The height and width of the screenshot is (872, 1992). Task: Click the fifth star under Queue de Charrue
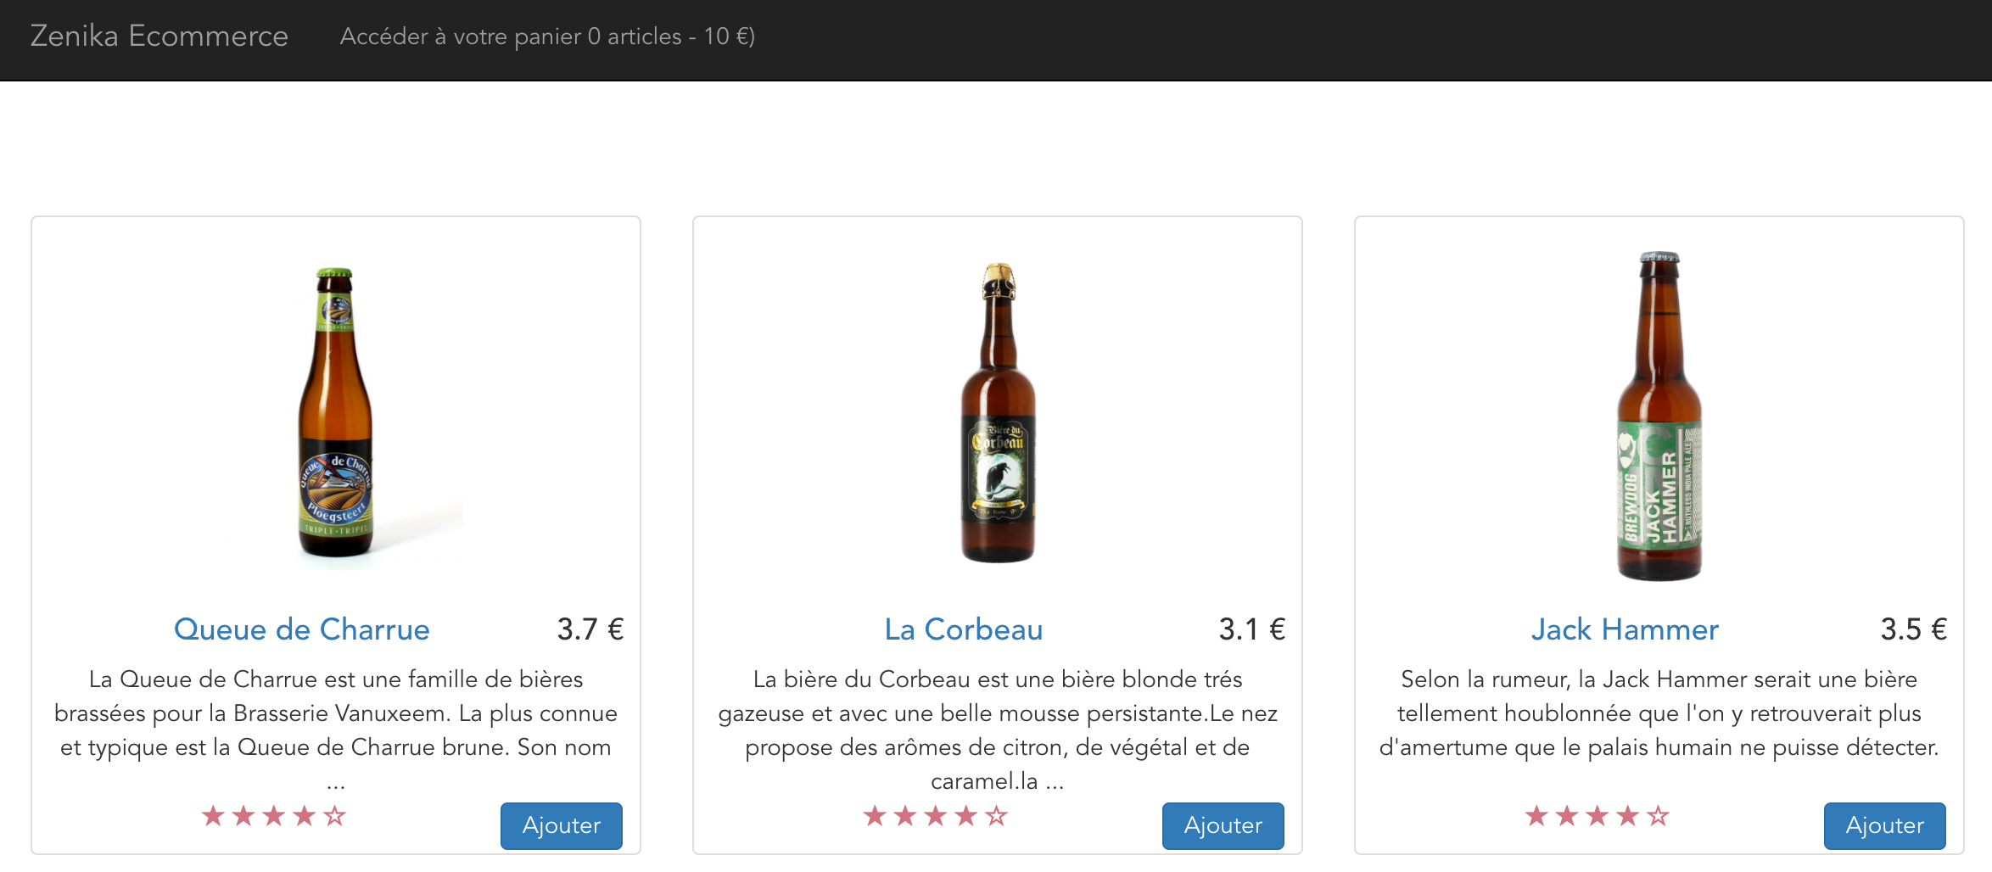pos(334,817)
